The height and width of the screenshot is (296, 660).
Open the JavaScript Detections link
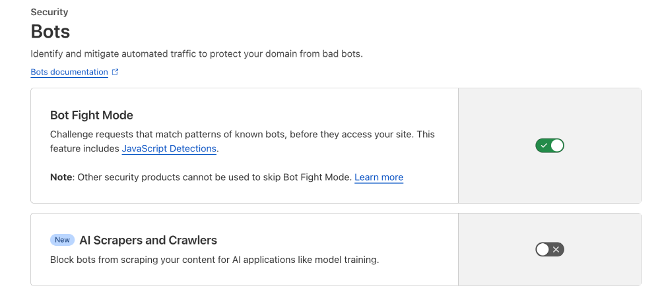(x=169, y=149)
